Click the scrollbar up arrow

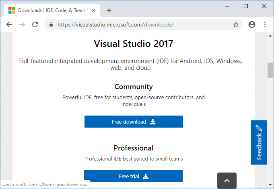270,36
